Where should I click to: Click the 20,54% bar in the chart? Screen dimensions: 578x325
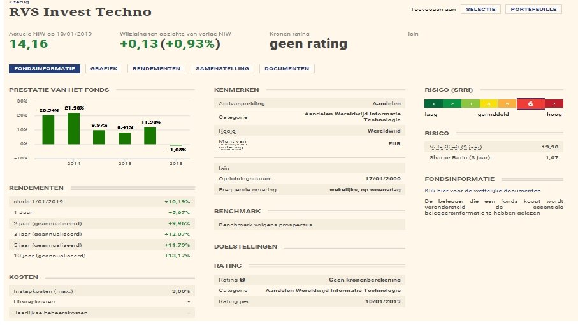48,130
